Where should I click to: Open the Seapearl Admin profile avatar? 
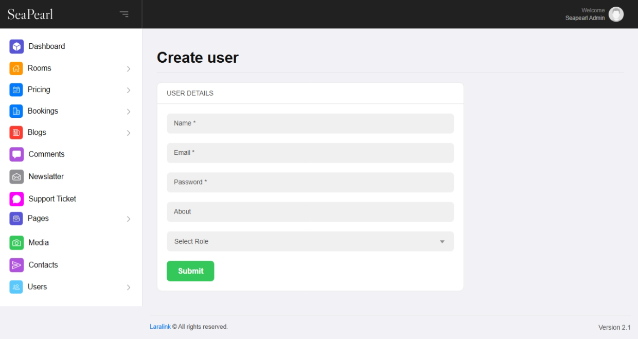(x=616, y=14)
